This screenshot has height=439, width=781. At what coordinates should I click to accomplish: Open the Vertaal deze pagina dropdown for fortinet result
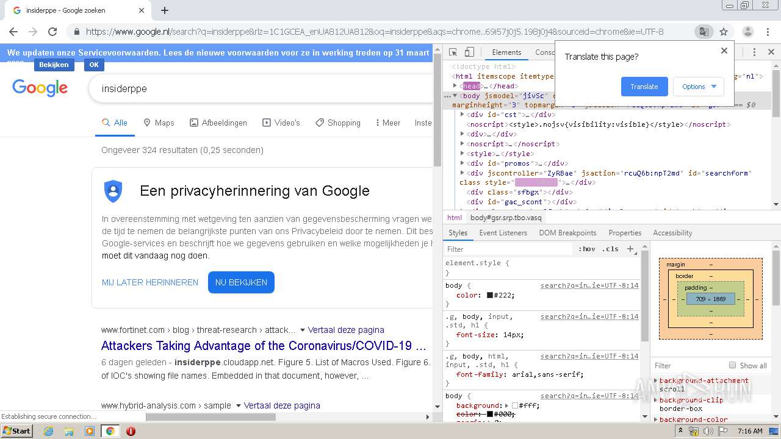pyautogui.click(x=303, y=330)
